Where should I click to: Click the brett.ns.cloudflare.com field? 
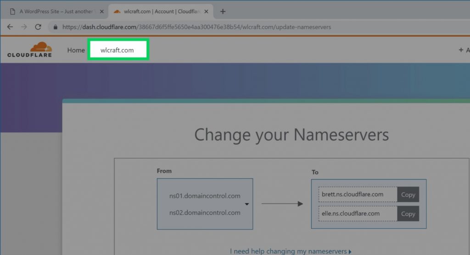[x=358, y=194]
